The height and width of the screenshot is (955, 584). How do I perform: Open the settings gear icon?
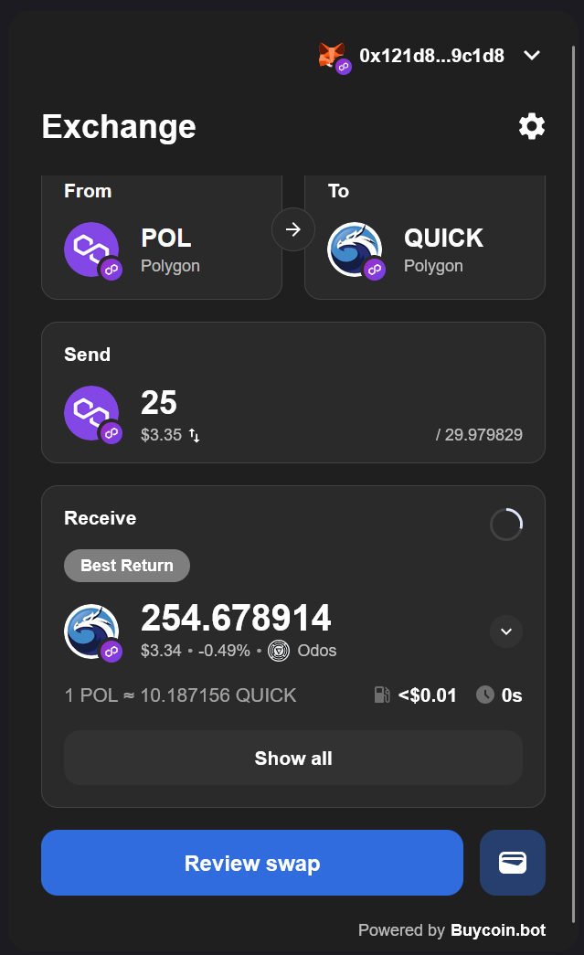coord(531,126)
